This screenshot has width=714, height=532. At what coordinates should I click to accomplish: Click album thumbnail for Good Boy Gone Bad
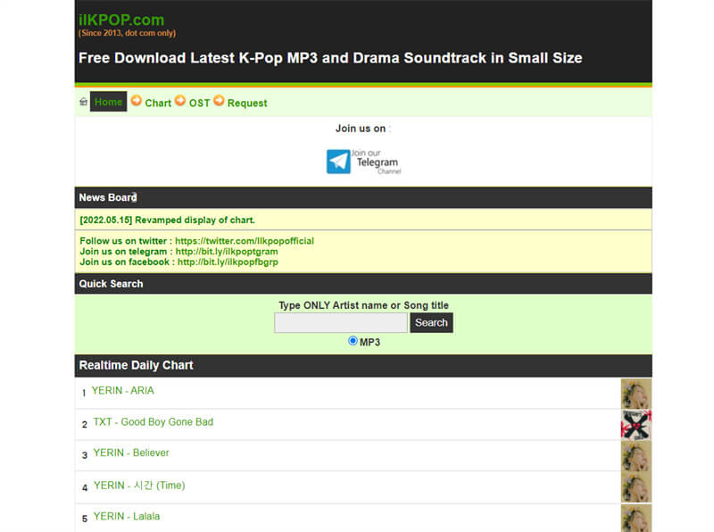pyautogui.click(x=636, y=425)
